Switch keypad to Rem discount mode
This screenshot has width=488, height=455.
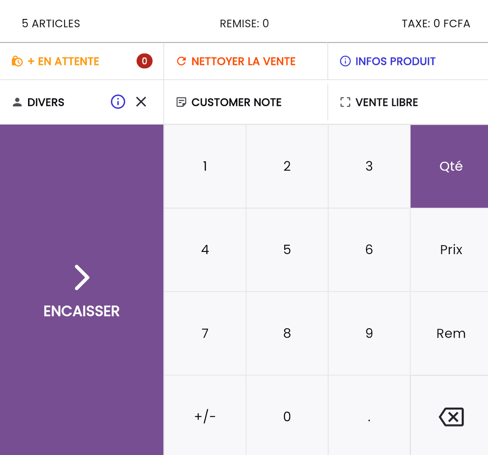click(450, 334)
